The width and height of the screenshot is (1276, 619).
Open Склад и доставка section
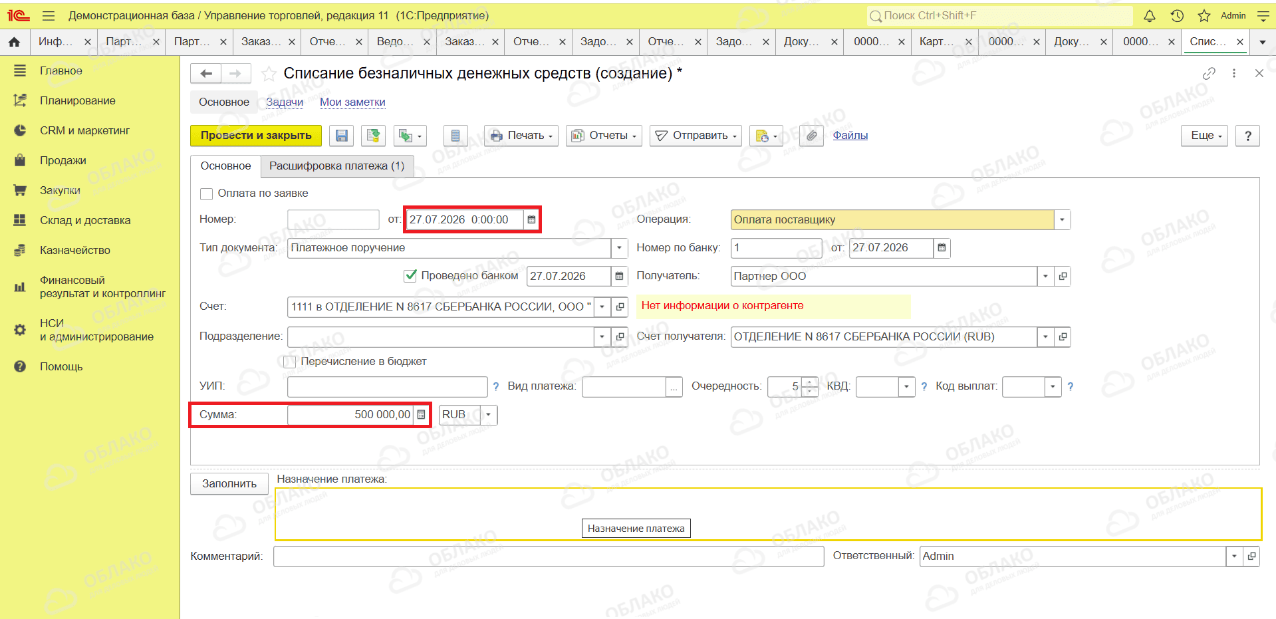(85, 221)
